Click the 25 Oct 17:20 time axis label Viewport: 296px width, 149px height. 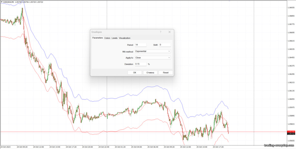[218, 147]
